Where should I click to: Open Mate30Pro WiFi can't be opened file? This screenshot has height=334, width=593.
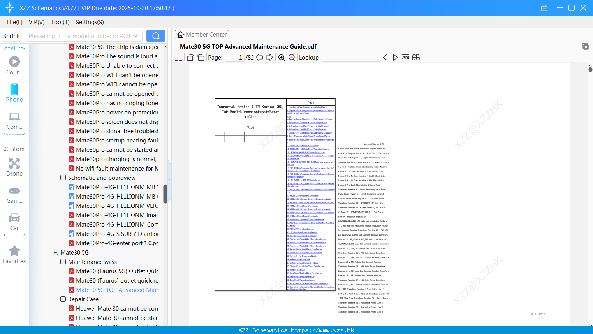point(114,75)
